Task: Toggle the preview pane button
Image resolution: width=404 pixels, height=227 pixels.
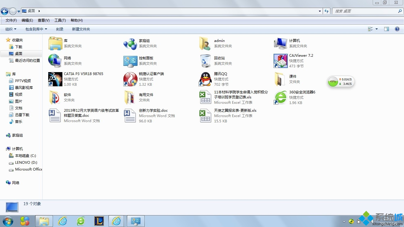Action: (386, 29)
